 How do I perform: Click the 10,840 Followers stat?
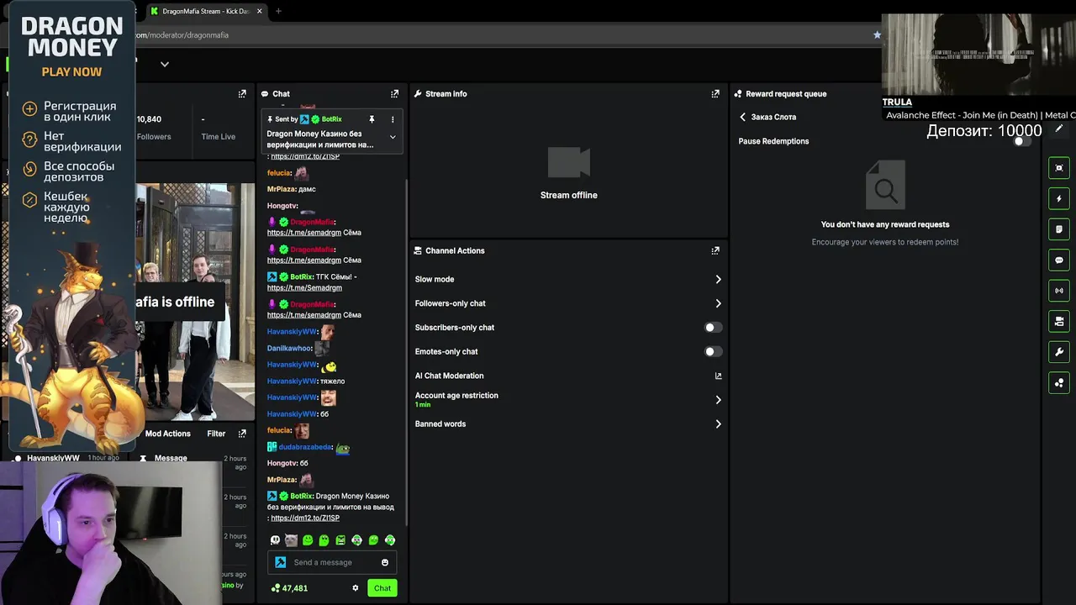[x=153, y=128]
